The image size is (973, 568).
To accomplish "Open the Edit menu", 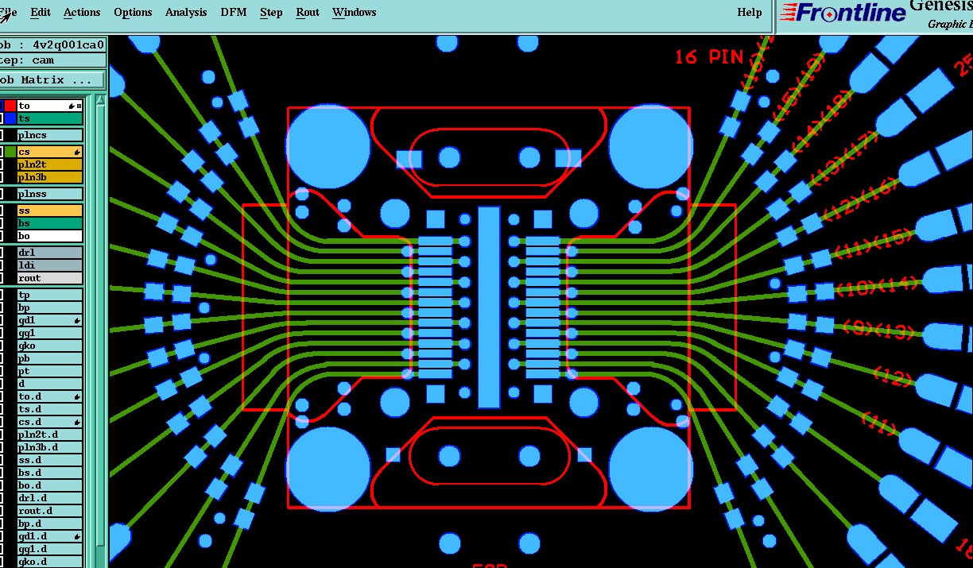I will coord(41,12).
